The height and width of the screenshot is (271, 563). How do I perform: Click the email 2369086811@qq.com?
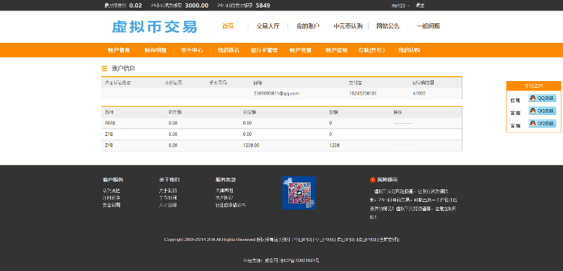click(x=276, y=93)
